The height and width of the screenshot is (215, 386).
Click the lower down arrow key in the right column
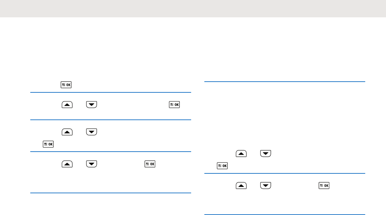click(x=266, y=186)
